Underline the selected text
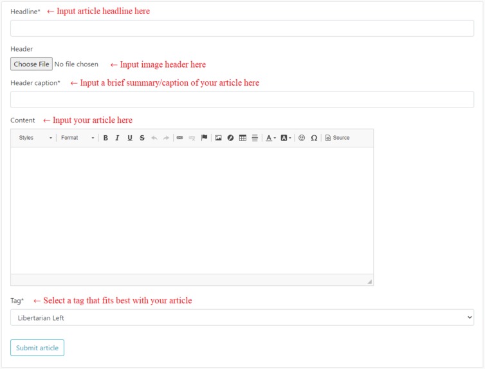 (130, 138)
